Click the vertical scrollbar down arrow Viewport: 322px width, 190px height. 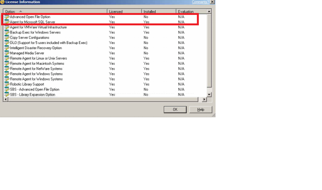click(x=209, y=95)
